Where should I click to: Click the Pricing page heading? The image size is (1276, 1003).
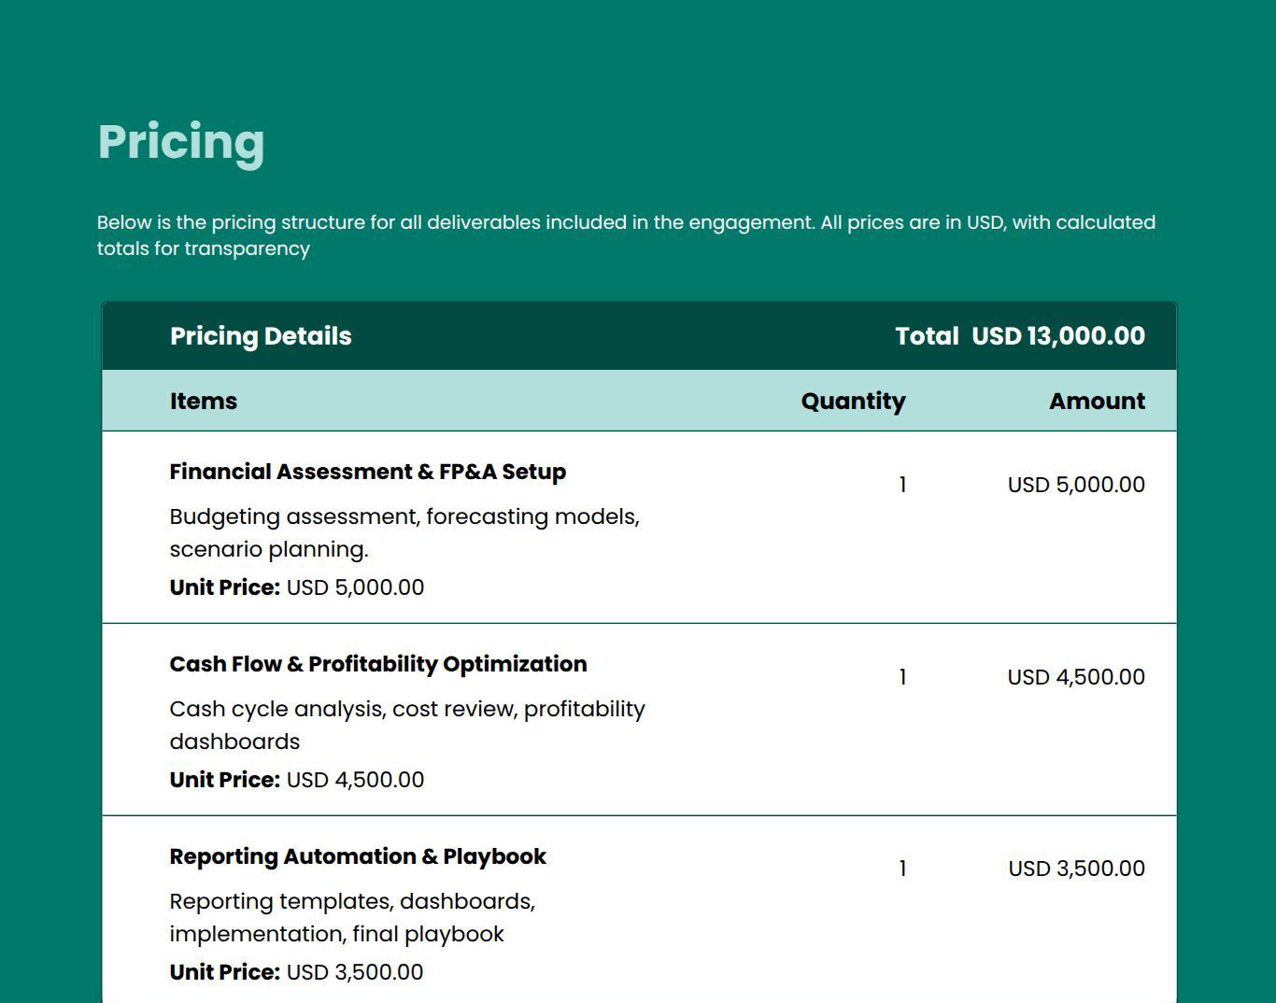coord(181,142)
